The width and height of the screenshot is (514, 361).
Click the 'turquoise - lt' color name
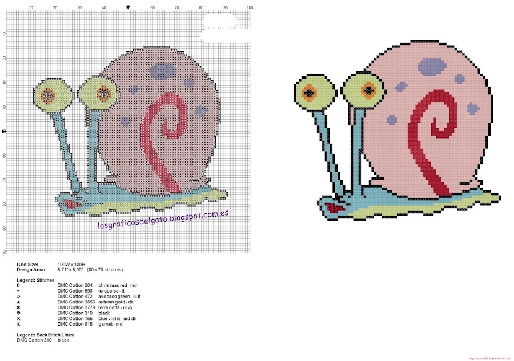pos(111,291)
